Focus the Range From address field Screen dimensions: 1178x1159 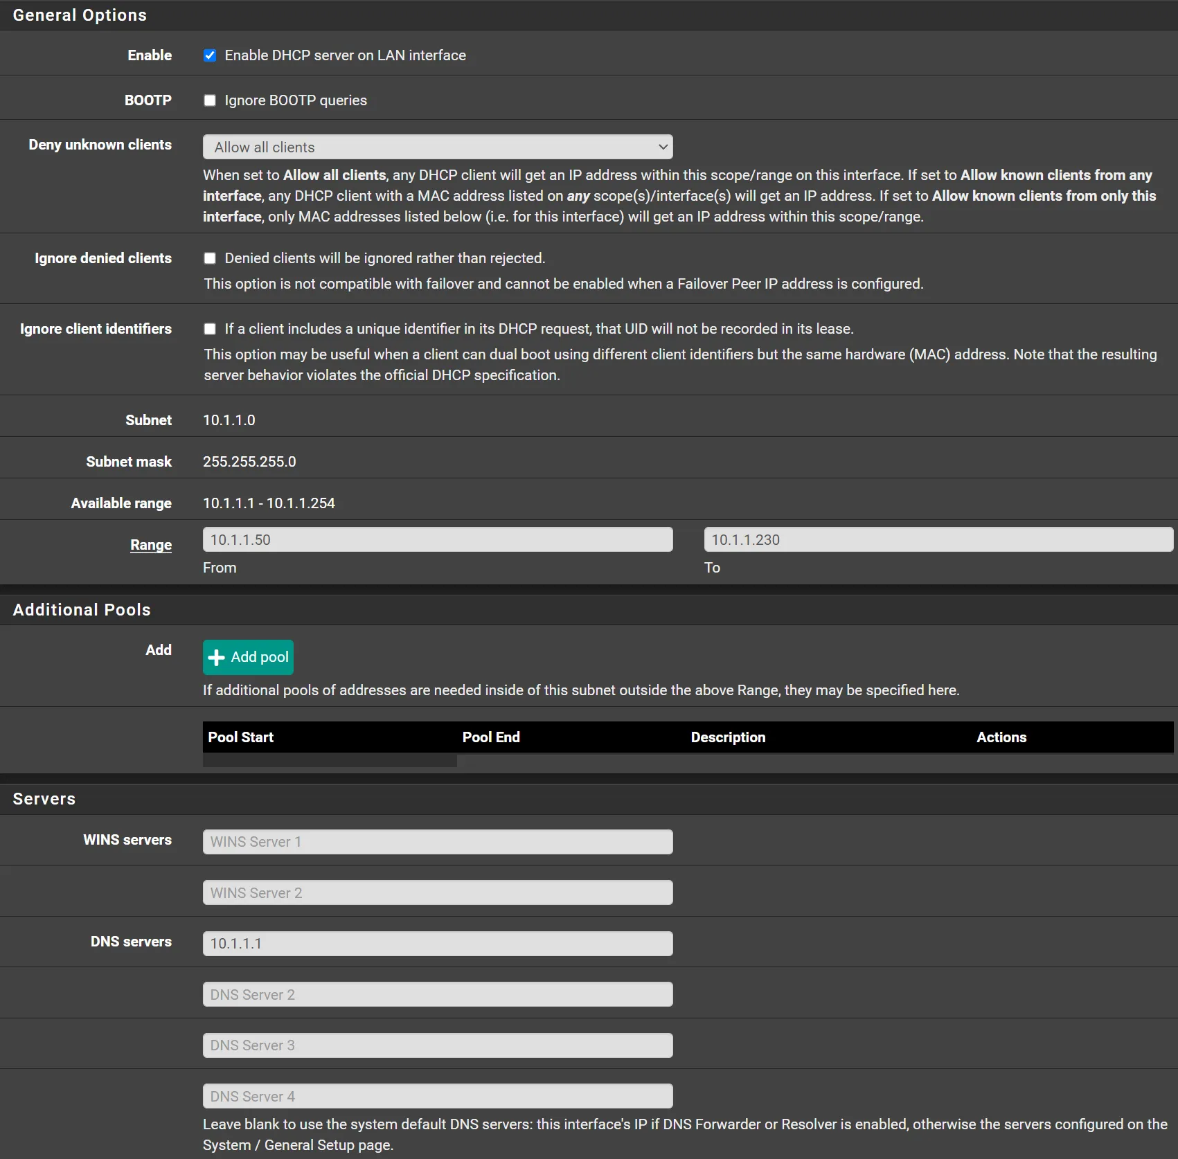pos(437,540)
